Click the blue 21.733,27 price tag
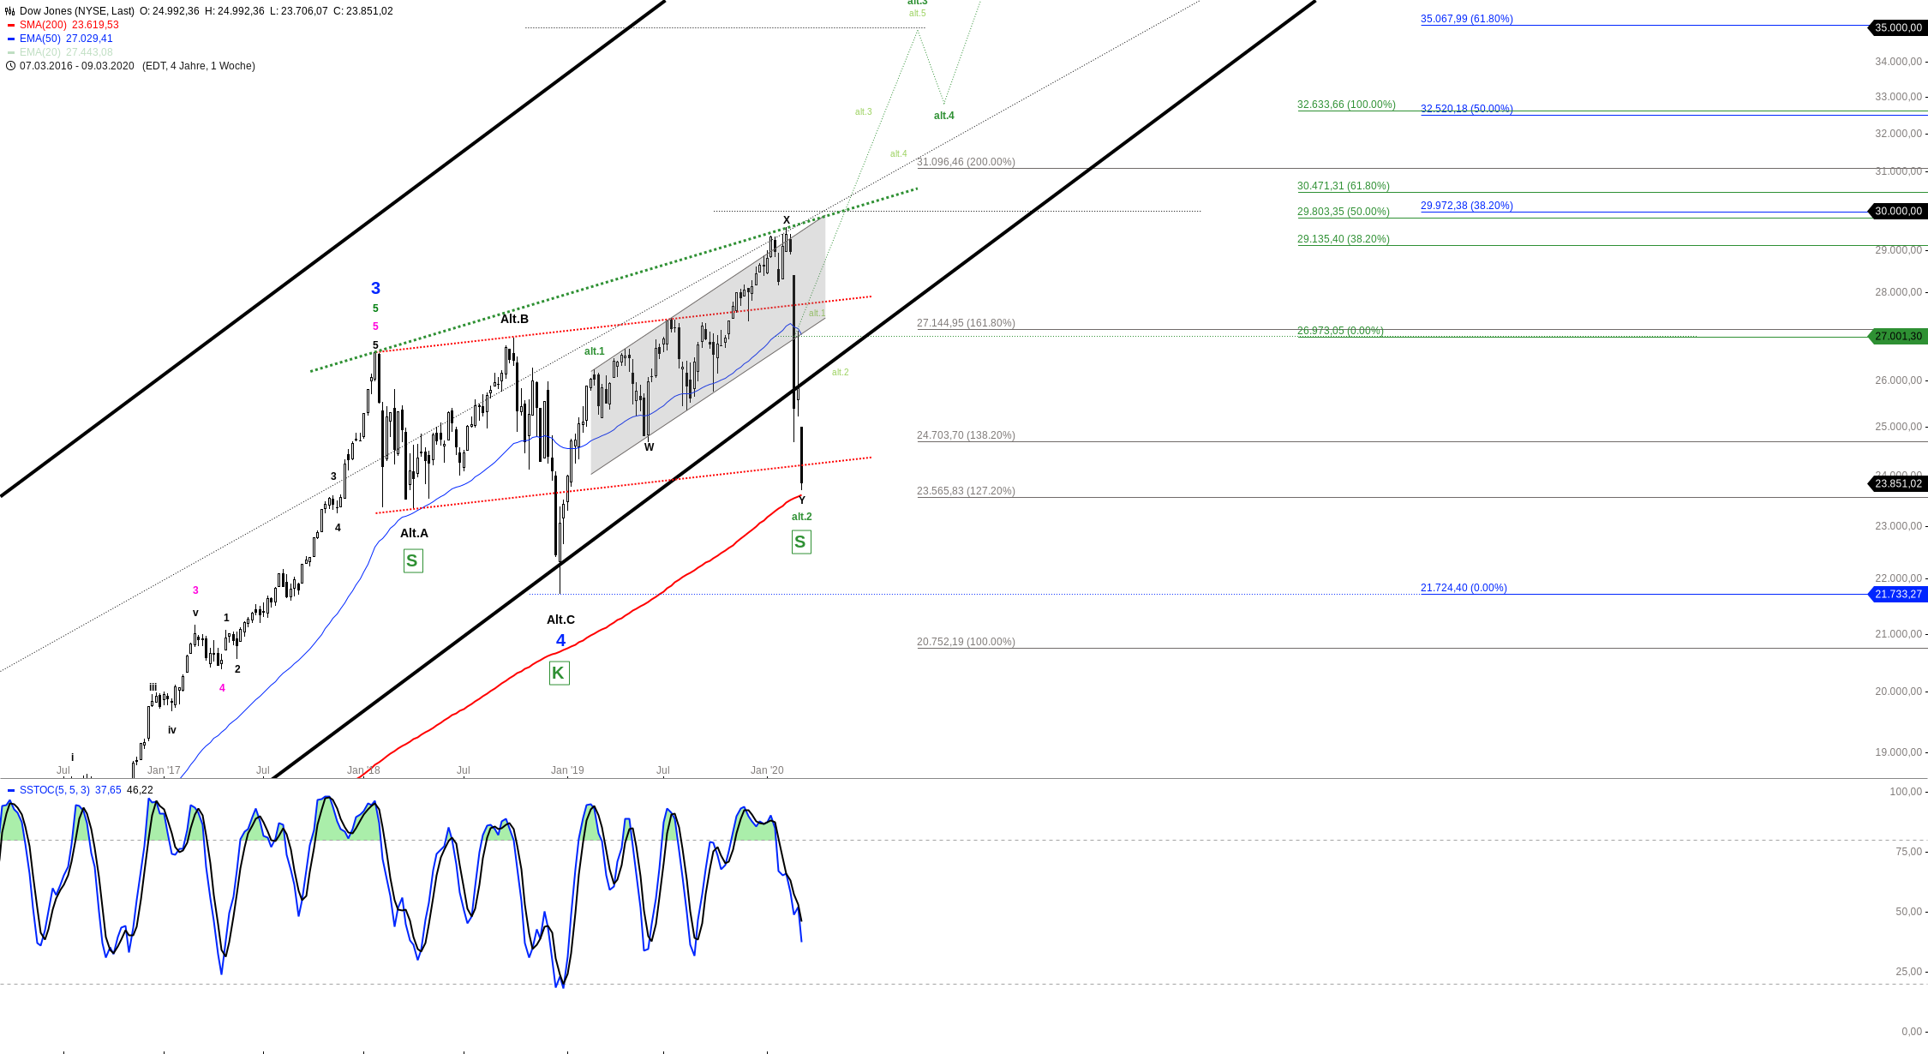This screenshot has width=1928, height=1054. 1897,594
